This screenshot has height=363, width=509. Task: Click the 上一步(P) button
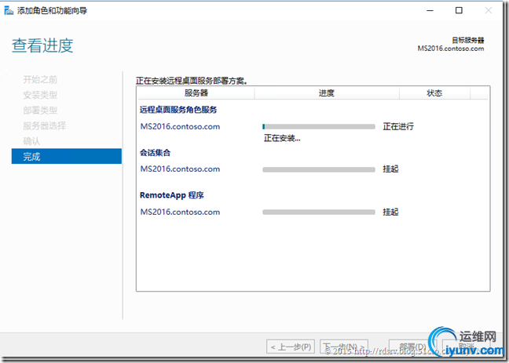coord(291,347)
